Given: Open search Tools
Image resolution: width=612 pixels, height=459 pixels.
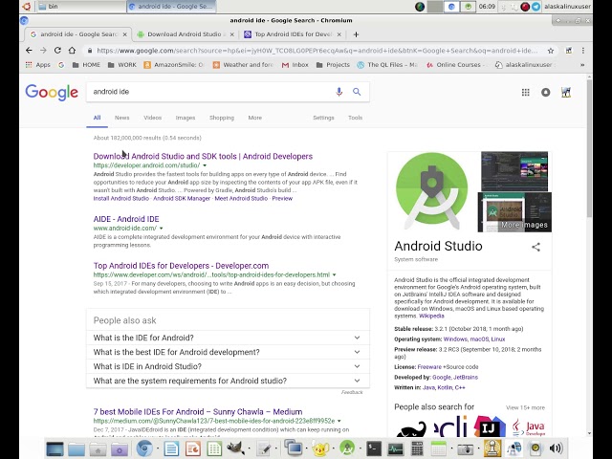Looking at the screenshot, I should (x=355, y=118).
